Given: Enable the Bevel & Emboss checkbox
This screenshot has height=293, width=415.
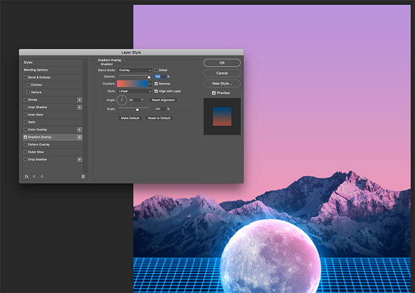Looking at the screenshot, I should pos(25,77).
